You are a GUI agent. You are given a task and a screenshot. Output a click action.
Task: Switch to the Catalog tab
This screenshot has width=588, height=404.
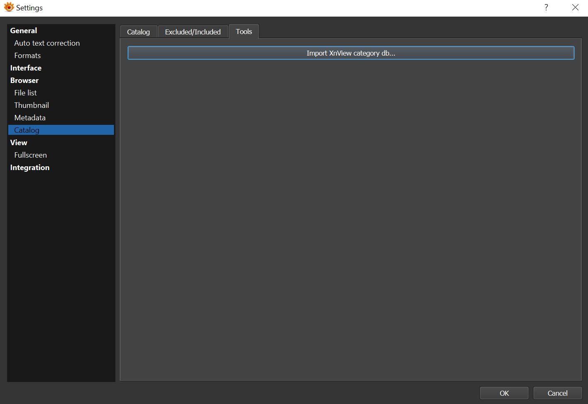pyautogui.click(x=138, y=32)
